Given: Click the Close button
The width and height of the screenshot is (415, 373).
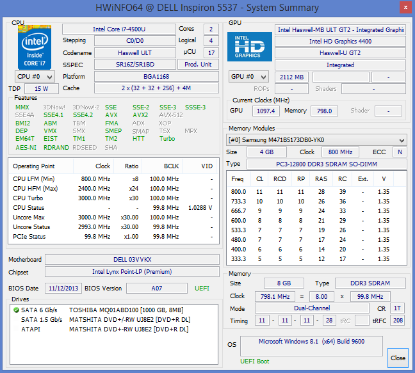Looking at the screenshot, I should [398, 358].
